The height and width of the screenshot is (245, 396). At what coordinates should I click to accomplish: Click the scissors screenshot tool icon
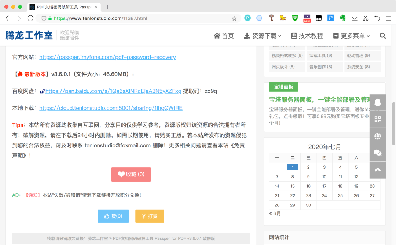tap(366, 18)
